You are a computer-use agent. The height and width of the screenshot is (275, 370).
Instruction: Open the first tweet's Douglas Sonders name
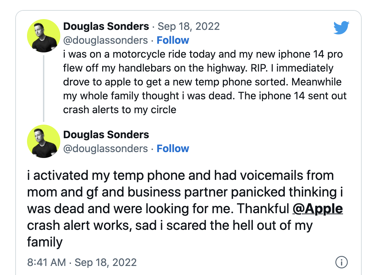(x=106, y=26)
